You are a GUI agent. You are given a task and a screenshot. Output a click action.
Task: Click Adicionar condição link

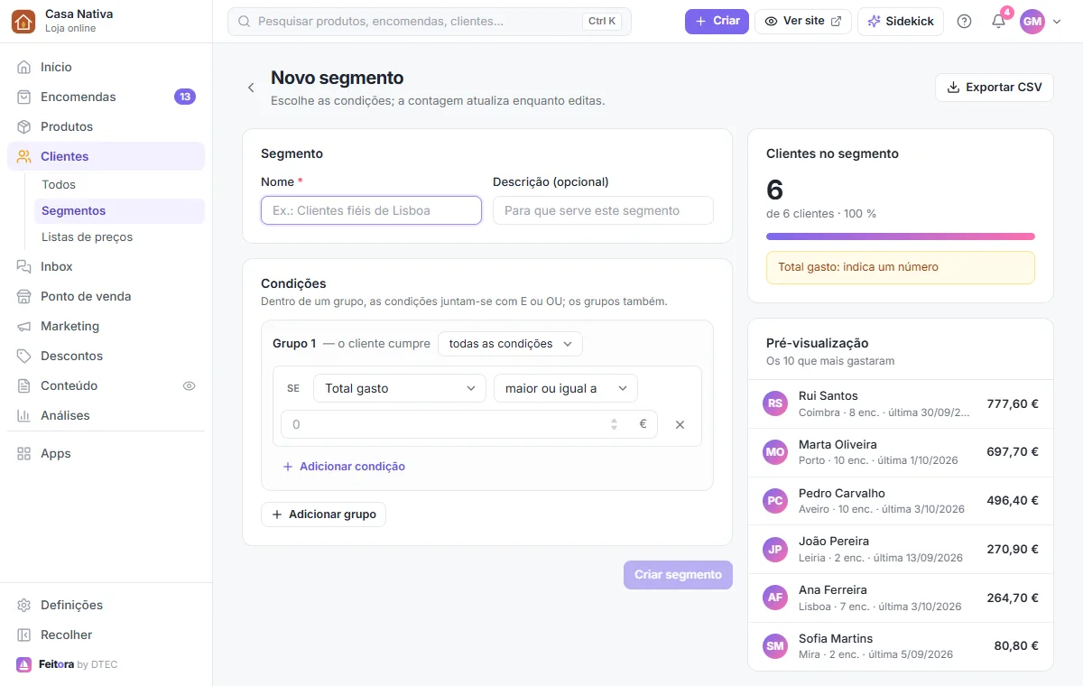point(344,467)
